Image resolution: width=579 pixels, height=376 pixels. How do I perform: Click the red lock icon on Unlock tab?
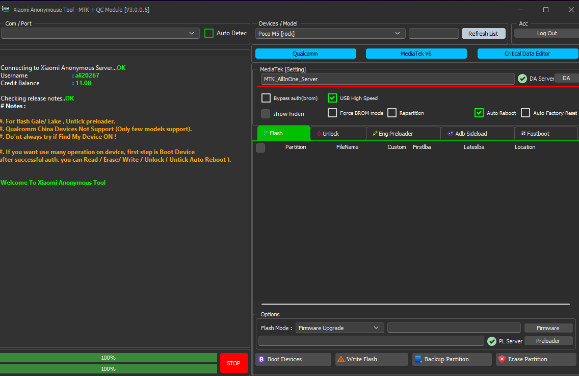319,134
